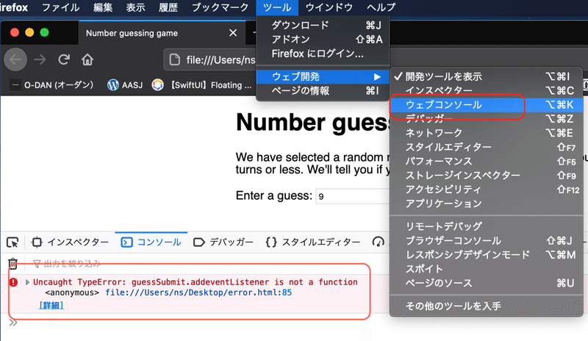The image size is (588, 341).
Task: Open the performance gauge tab icon
Action: [x=378, y=242]
